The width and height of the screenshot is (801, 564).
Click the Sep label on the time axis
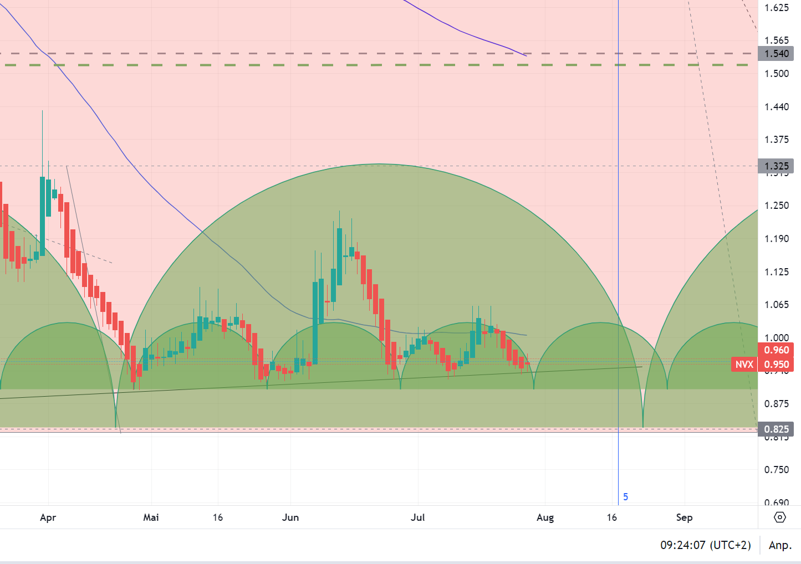click(684, 517)
